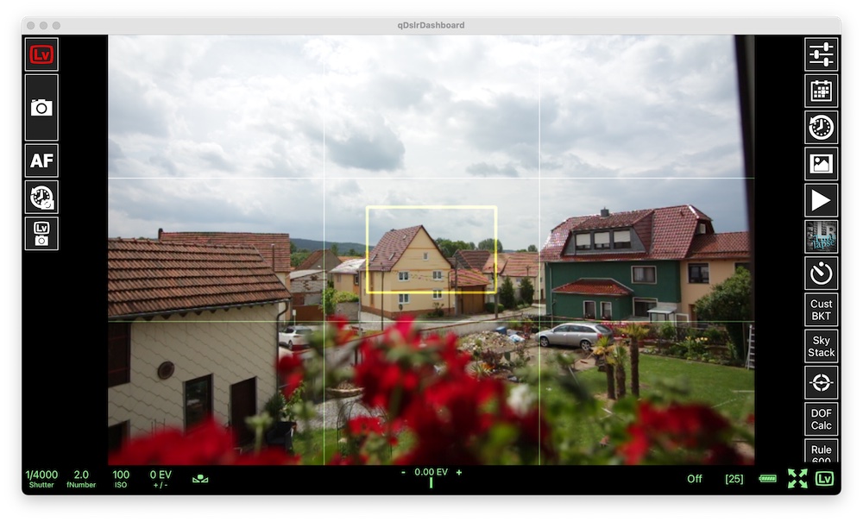Open Cust BKT bracketing settings
863x522 pixels.
(821, 310)
